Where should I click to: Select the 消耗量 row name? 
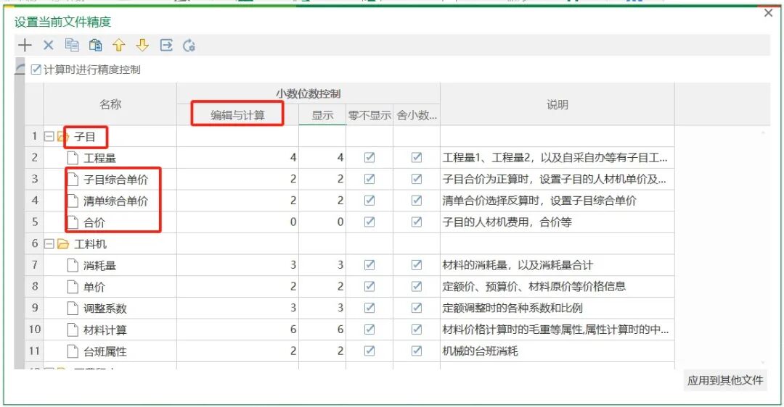click(x=99, y=265)
